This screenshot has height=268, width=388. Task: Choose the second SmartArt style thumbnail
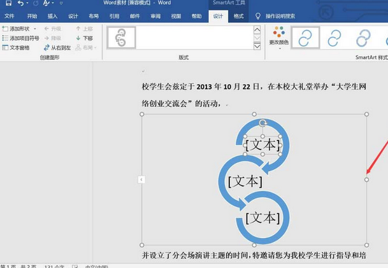click(335, 38)
